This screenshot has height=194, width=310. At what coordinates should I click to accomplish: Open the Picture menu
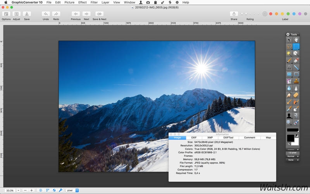point(69,2)
